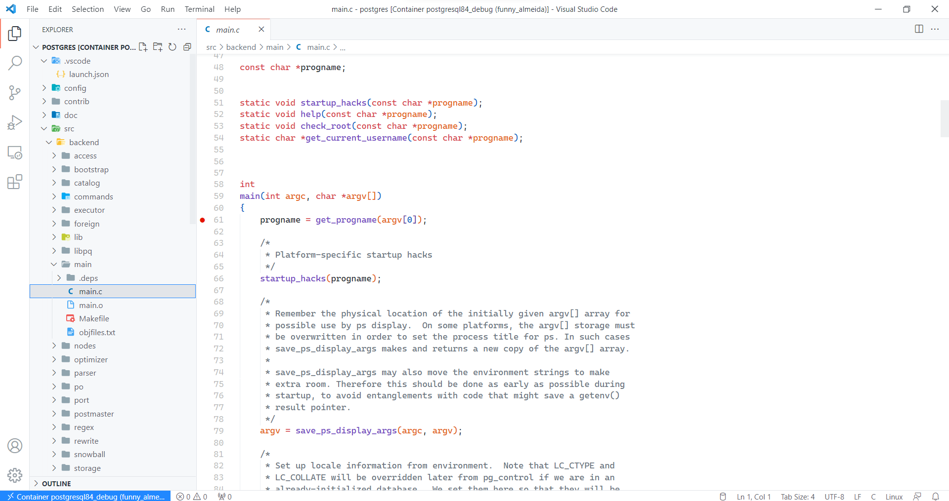The height and width of the screenshot is (501, 949).
Task: Click 'src' in the breadcrumb path
Action: coord(211,47)
